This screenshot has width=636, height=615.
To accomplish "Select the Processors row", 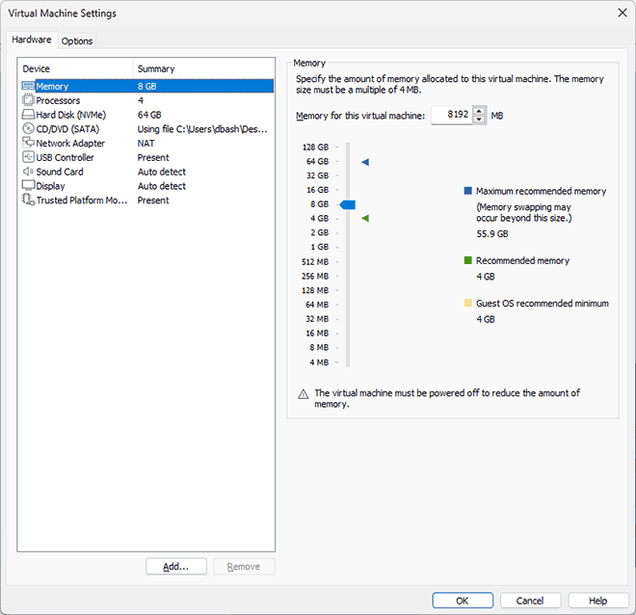I will coord(147,100).
